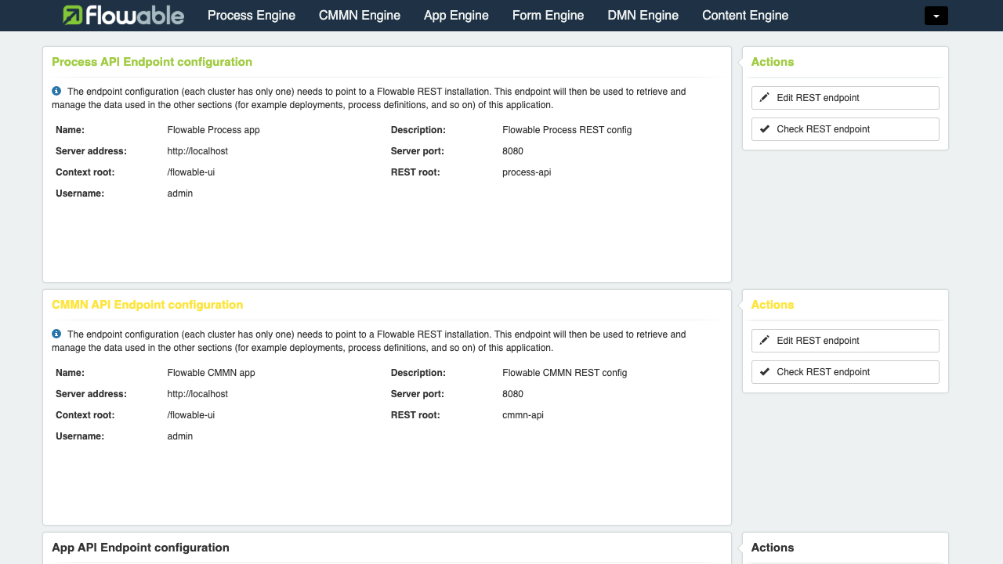Click the 'cmmn-api' REST root value
Screen dimensions: 1003x564
tap(523, 415)
